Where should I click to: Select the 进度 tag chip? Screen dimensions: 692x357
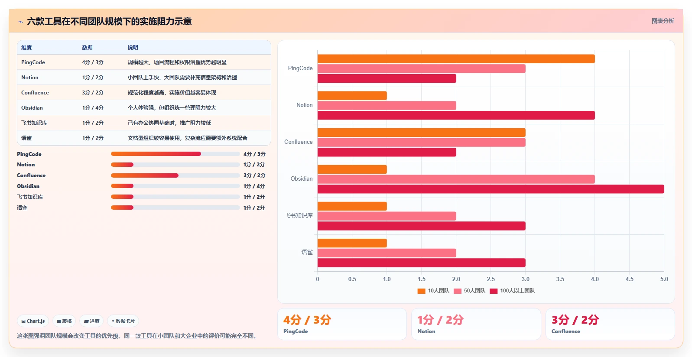[x=91, y=321]
